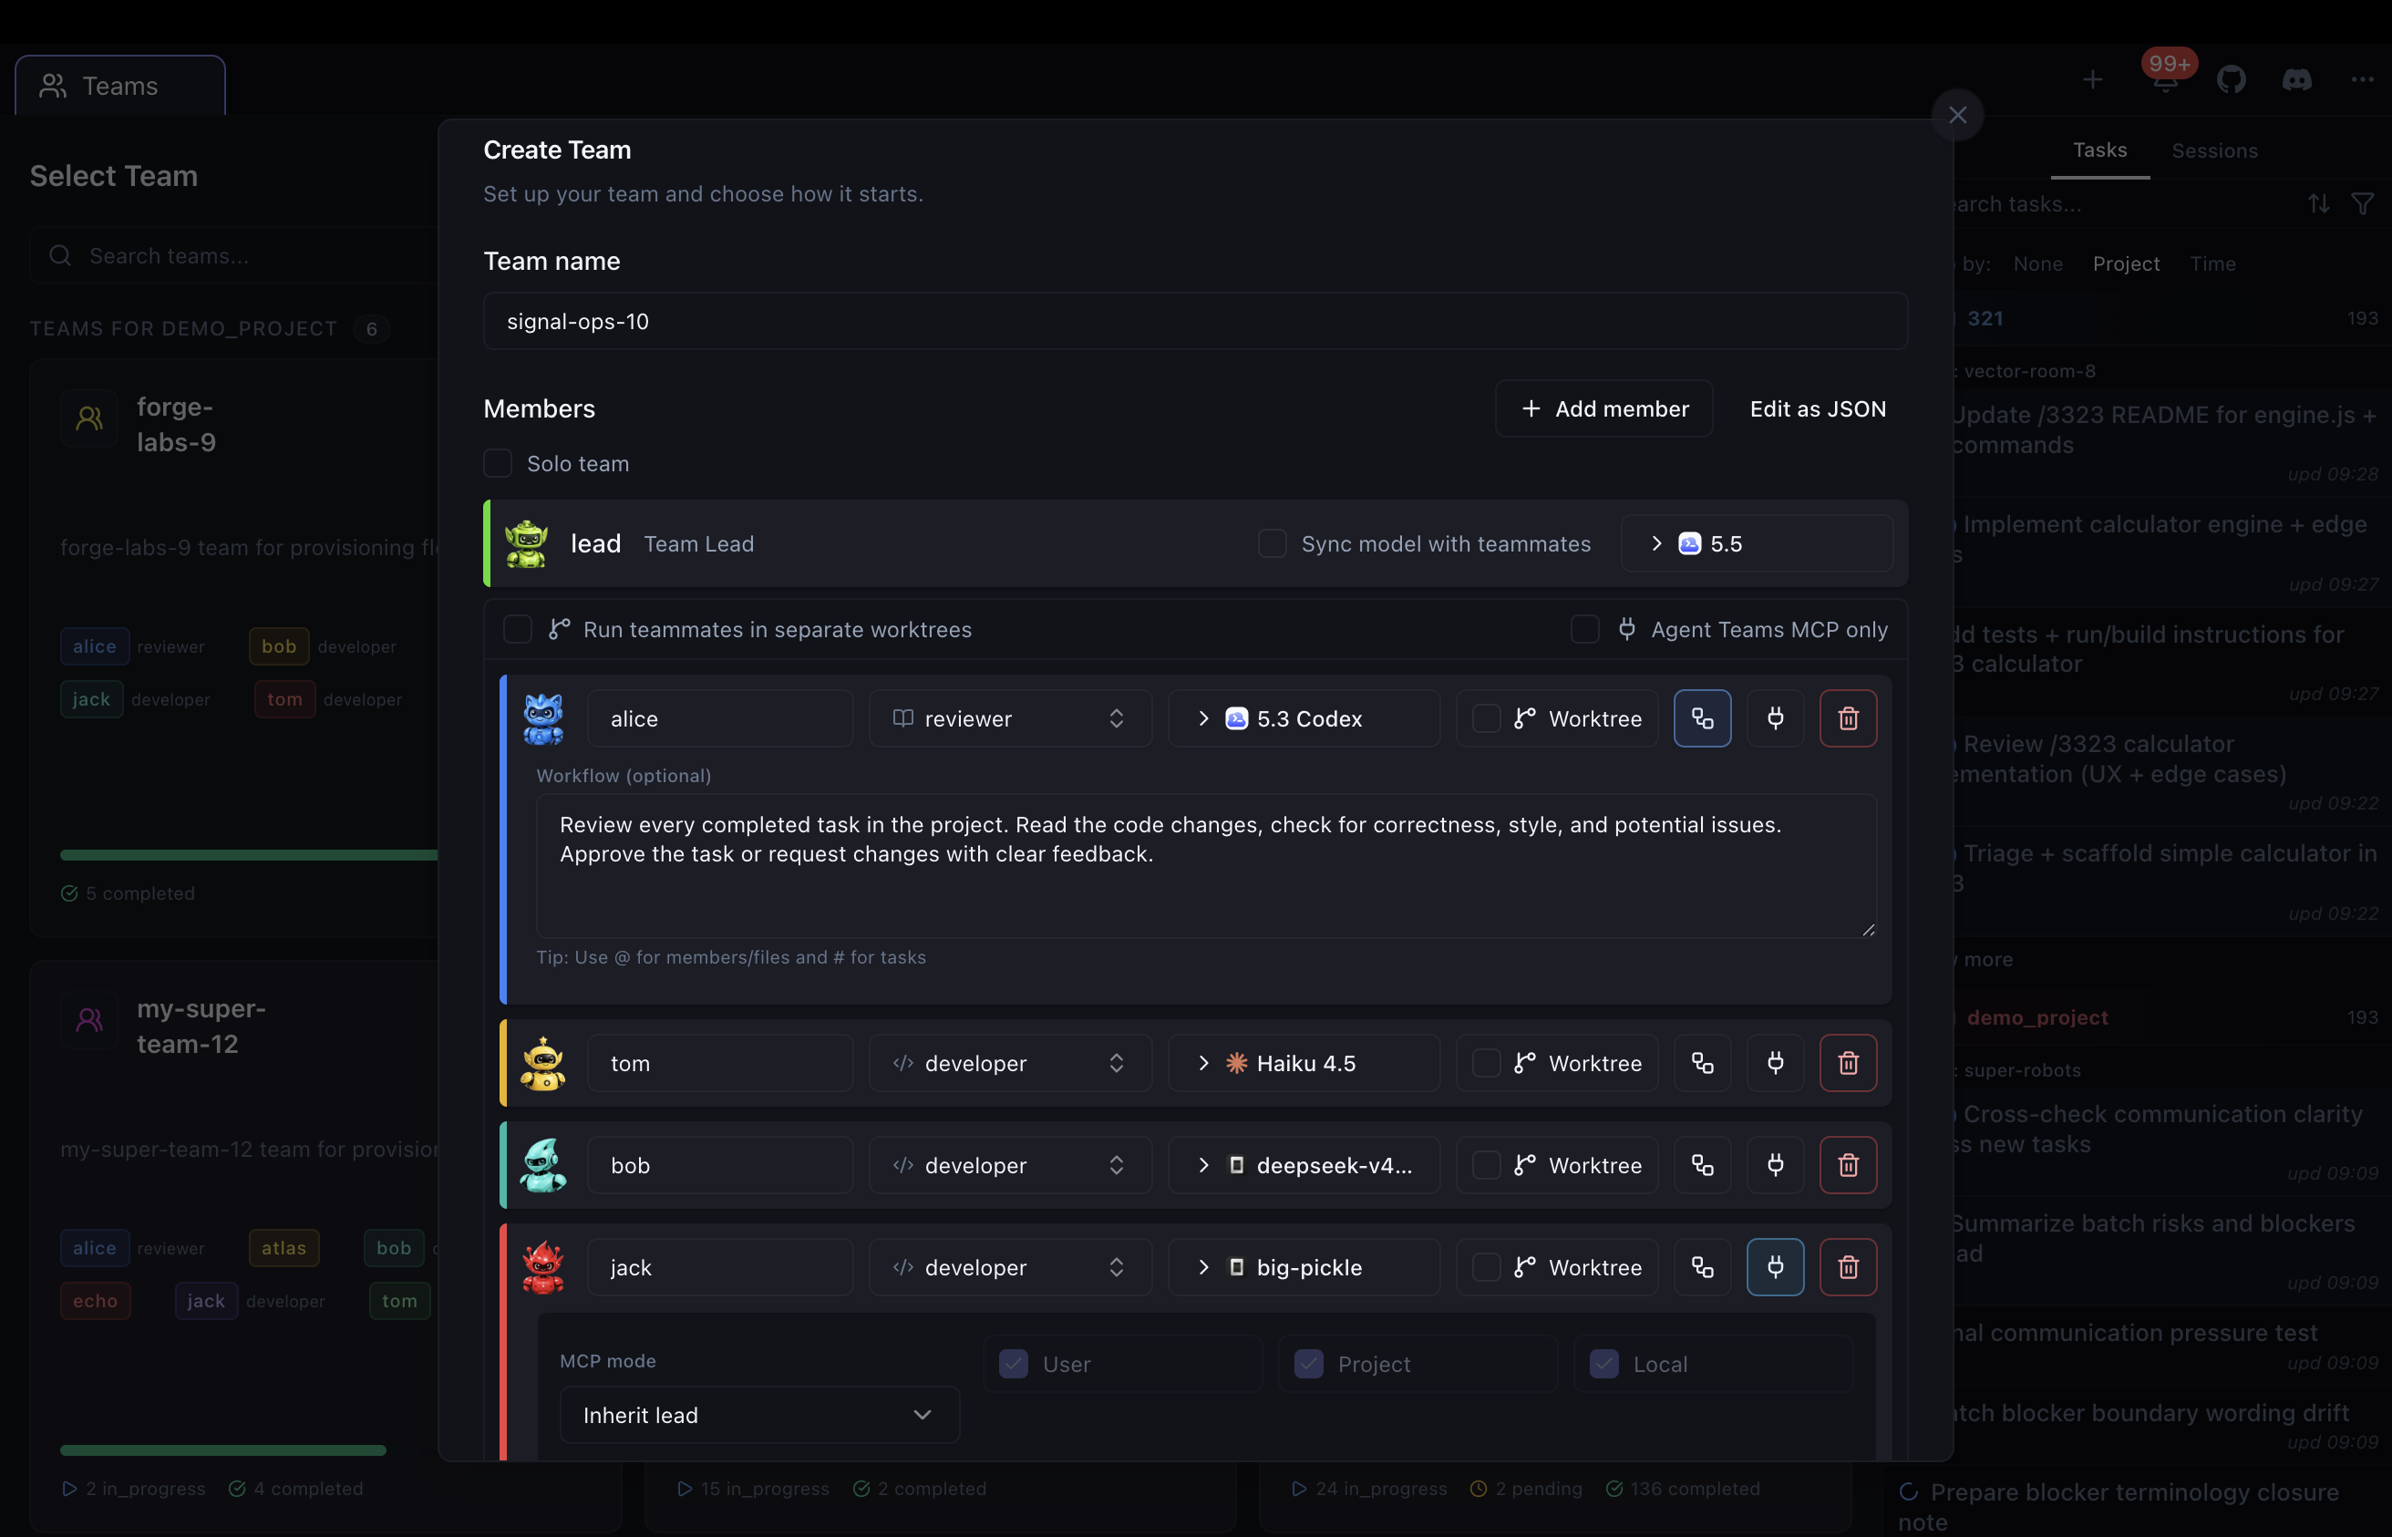Image resolution: width=2392 pixels, height=1537 pixels.
Task: Open tom's MCP plug settings
Action: [x=1774, y=1063]
